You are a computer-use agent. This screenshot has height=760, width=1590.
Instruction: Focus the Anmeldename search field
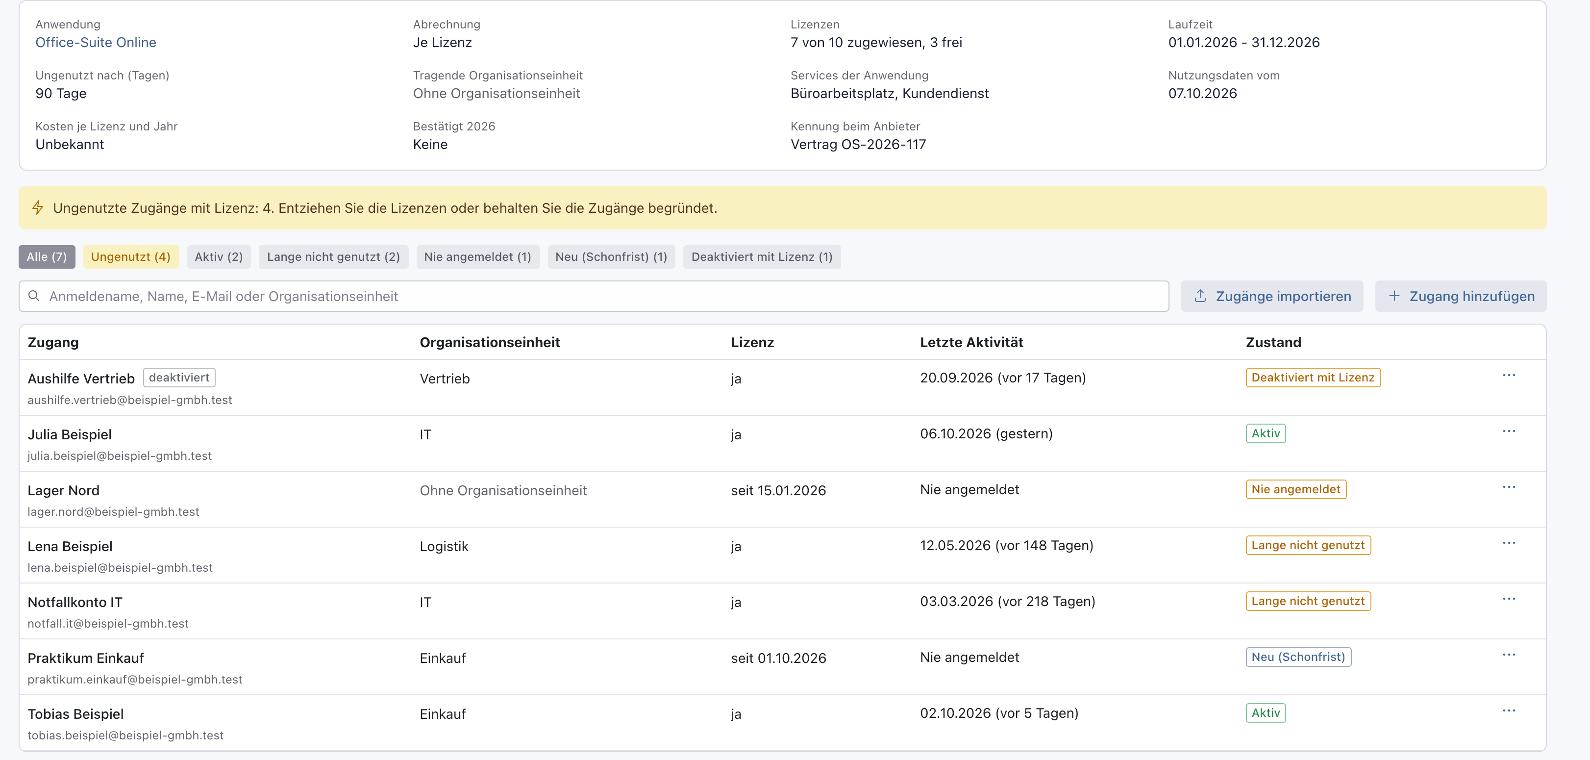[594, 296]
